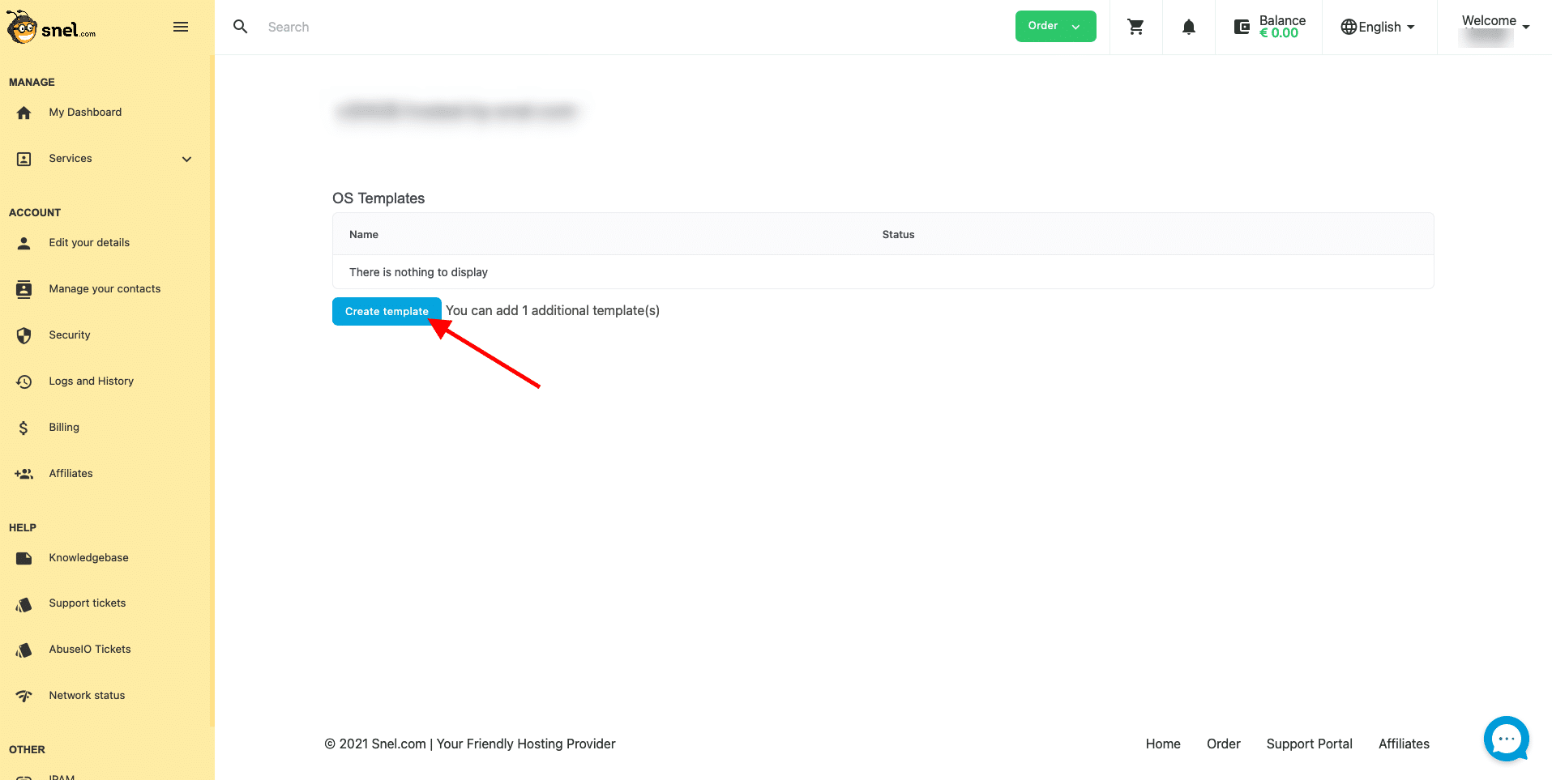Click the My Dashboard home icon

(x=24, y=113)
